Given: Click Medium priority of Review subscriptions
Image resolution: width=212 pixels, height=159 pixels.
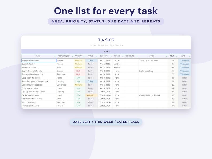Looking at the screenshot, I should 80,60.
